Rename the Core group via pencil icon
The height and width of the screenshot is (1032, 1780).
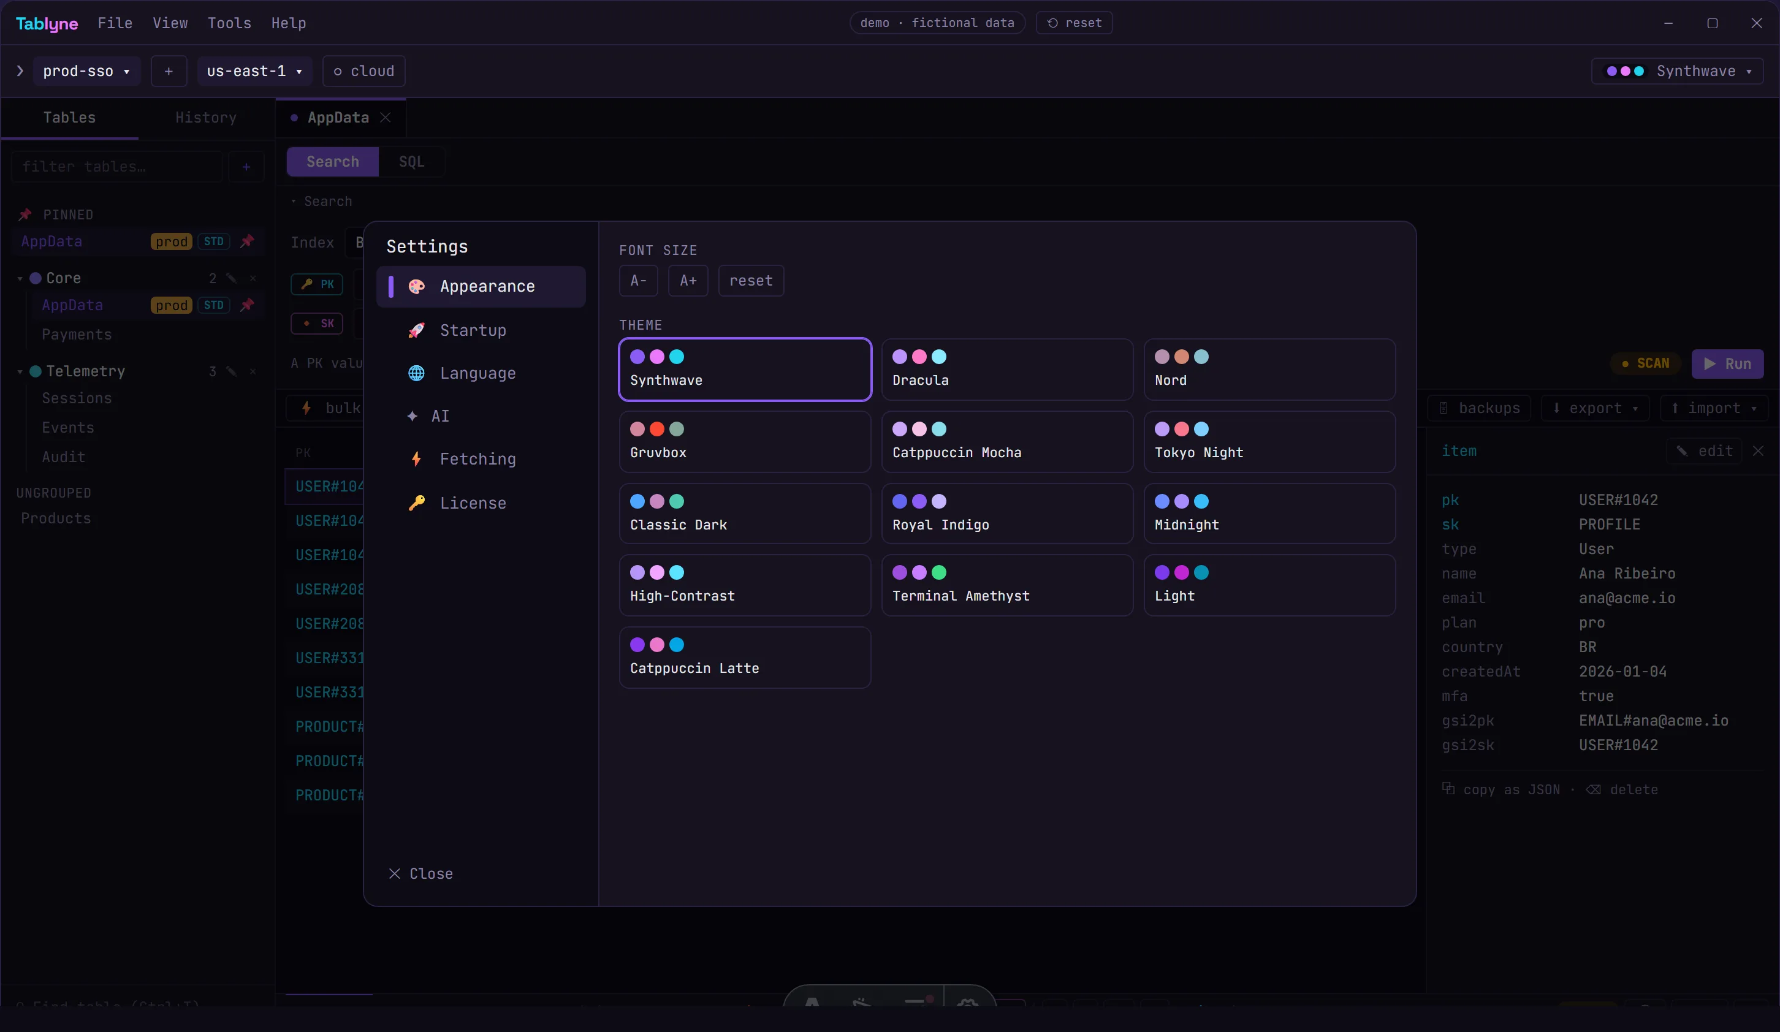click(232, 278)
